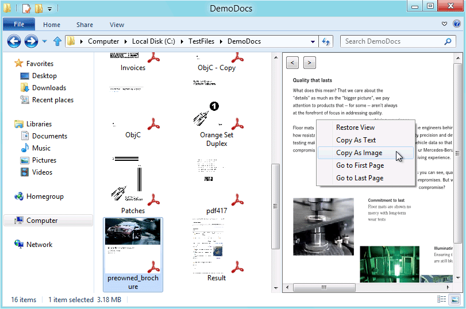The image size is (466, 309).
Task: Select Go to Last Page
Action: tap(365, 178)
